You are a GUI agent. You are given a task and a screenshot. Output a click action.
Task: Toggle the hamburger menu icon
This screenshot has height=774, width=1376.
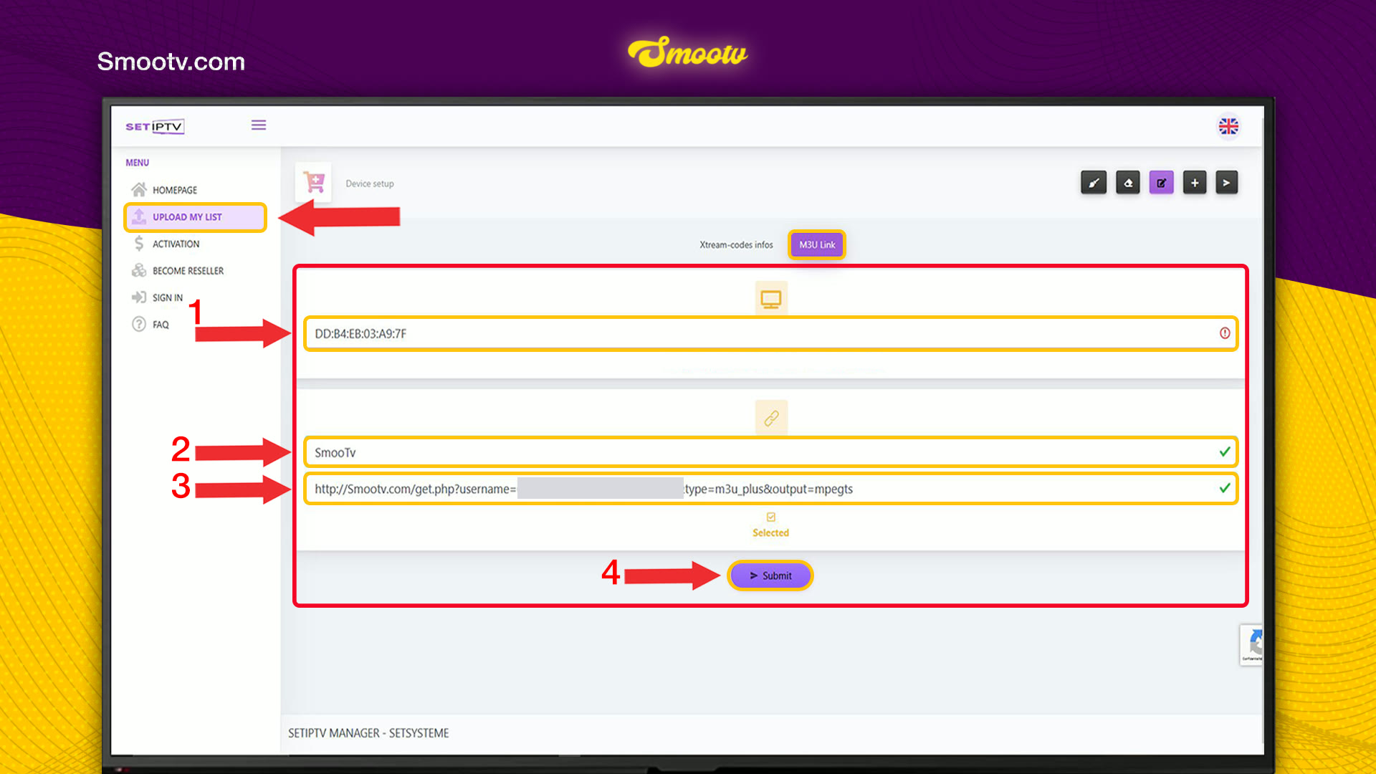coord(259,125)
